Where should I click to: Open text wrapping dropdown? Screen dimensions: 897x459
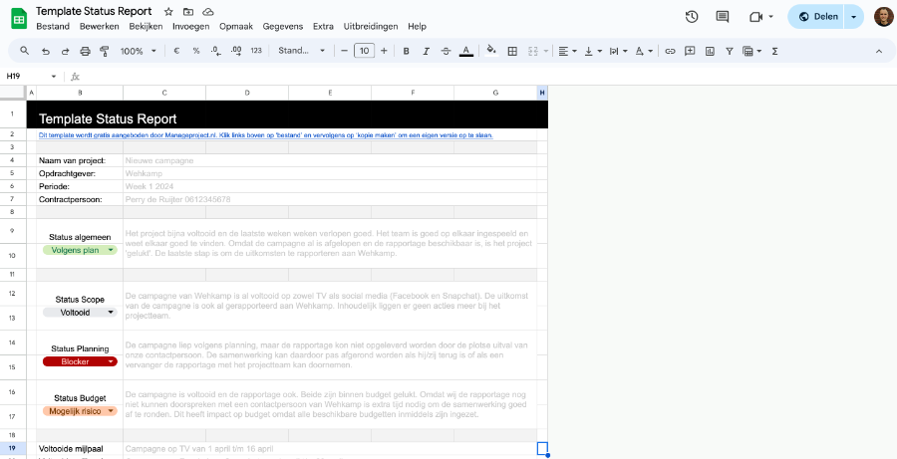(x=618, y=51)
